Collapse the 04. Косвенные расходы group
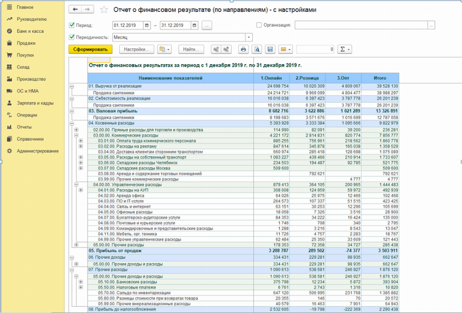462x313 pixels. (x=72, y=123)
